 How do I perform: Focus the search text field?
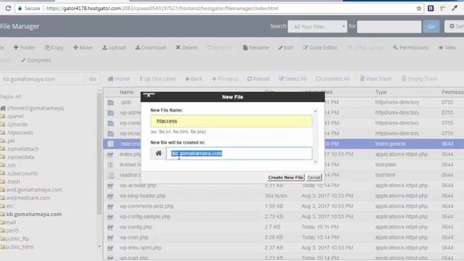coord(389,27)
